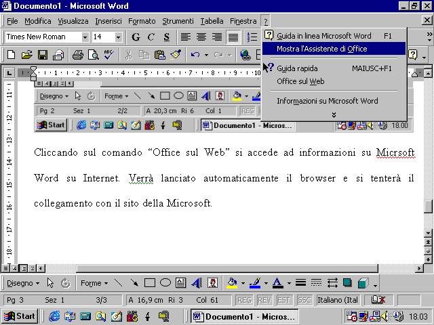
Task: Open Fill Color dropdown arrow in drawing toolbar
Action: (x=243, y=283)
